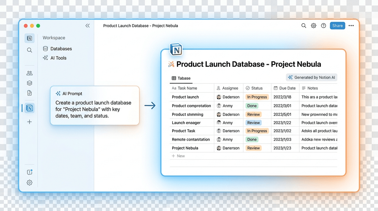Screen dimensions: 378x211
Task: Click the search magnifier in the left sidebar
Action: 29,50
